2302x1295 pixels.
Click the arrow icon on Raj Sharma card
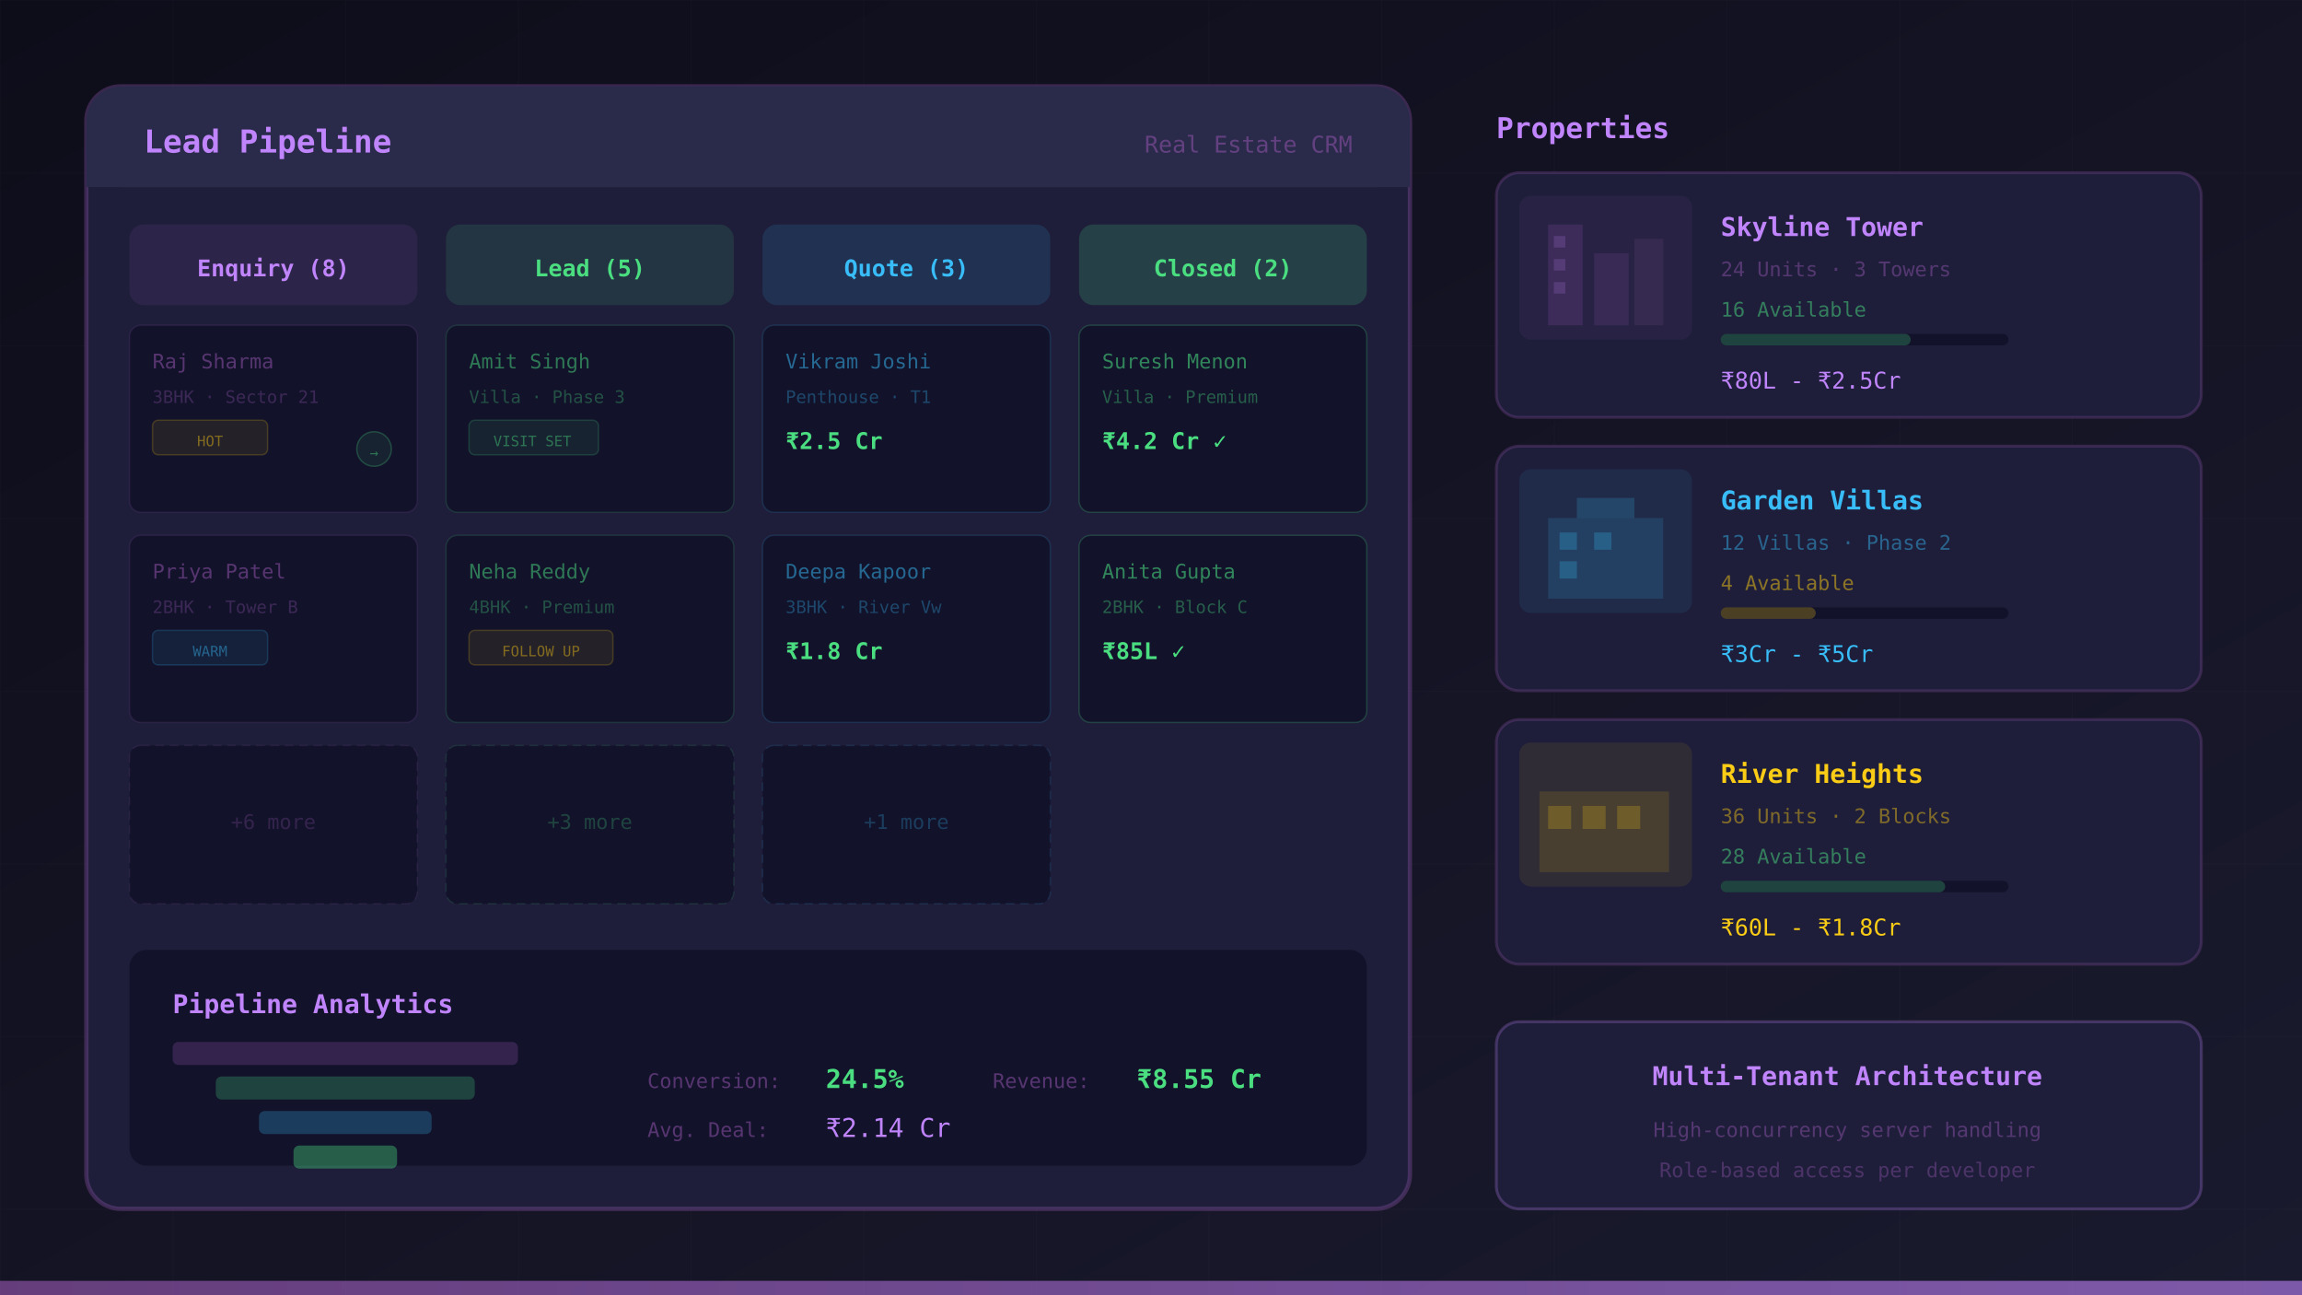pyautogui.click(x=374, y=449)
